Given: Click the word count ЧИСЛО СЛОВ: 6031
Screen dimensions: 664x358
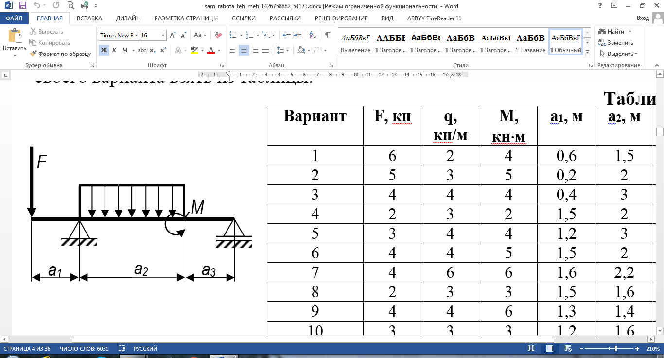Looking at the screenshot, I should click(x=84, y=349).
